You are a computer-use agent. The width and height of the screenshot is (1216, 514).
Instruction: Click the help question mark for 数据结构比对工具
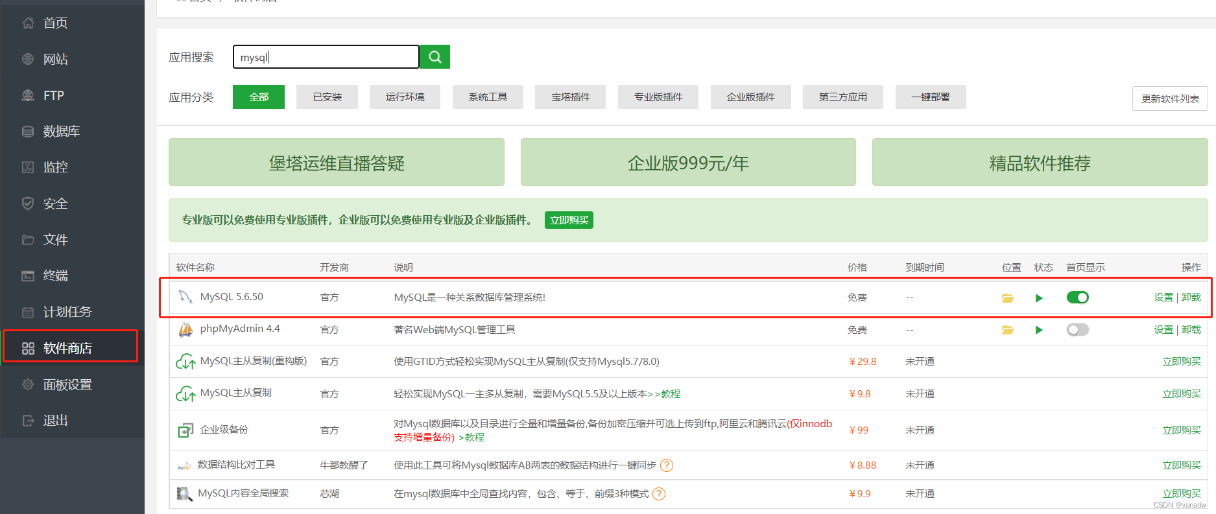click(667, 465)
